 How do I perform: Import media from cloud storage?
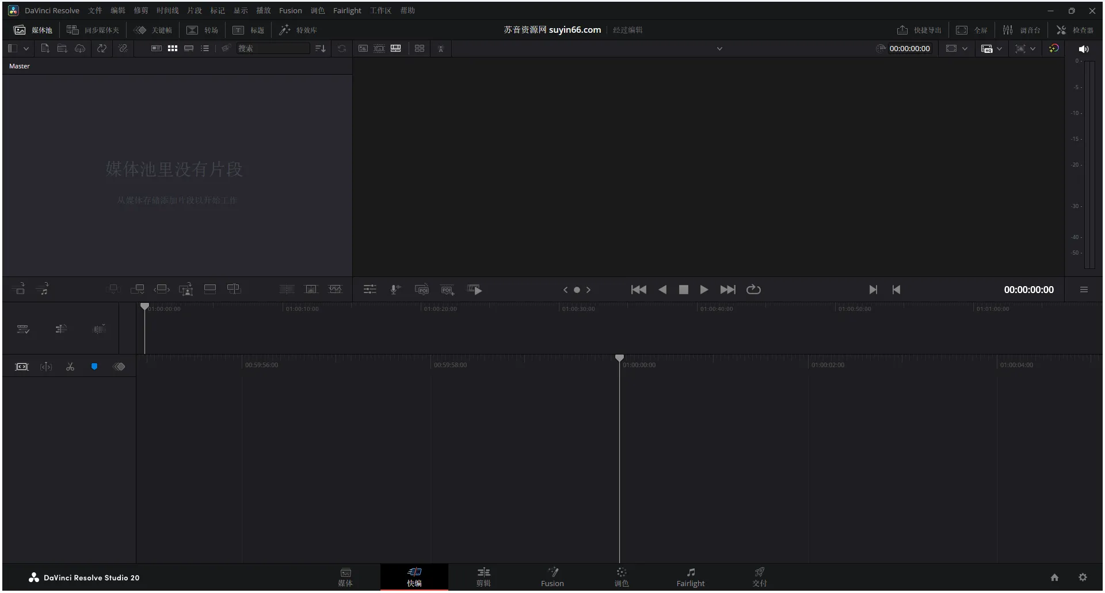80,48
